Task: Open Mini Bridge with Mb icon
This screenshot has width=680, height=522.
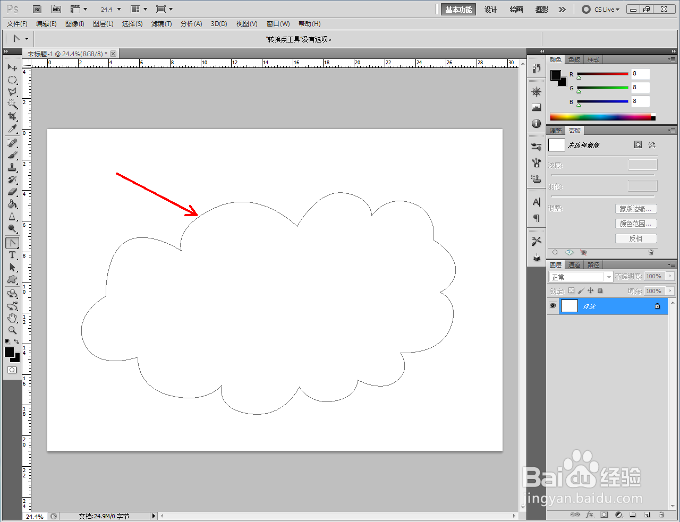Action: [56, 9]
